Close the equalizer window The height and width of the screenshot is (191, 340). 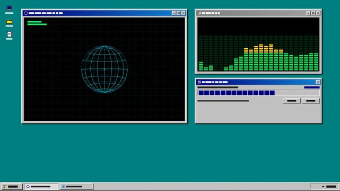coord(318,13)
